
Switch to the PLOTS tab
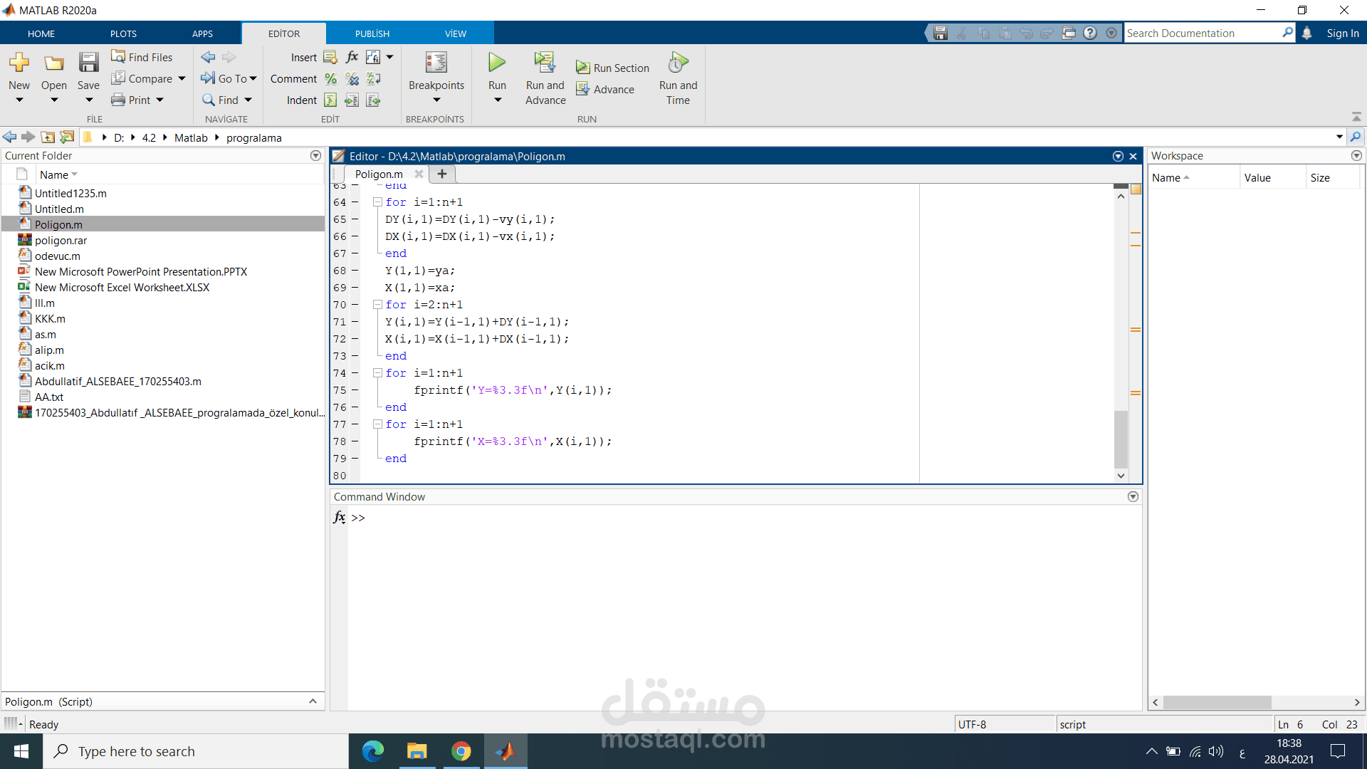point(123,33)
